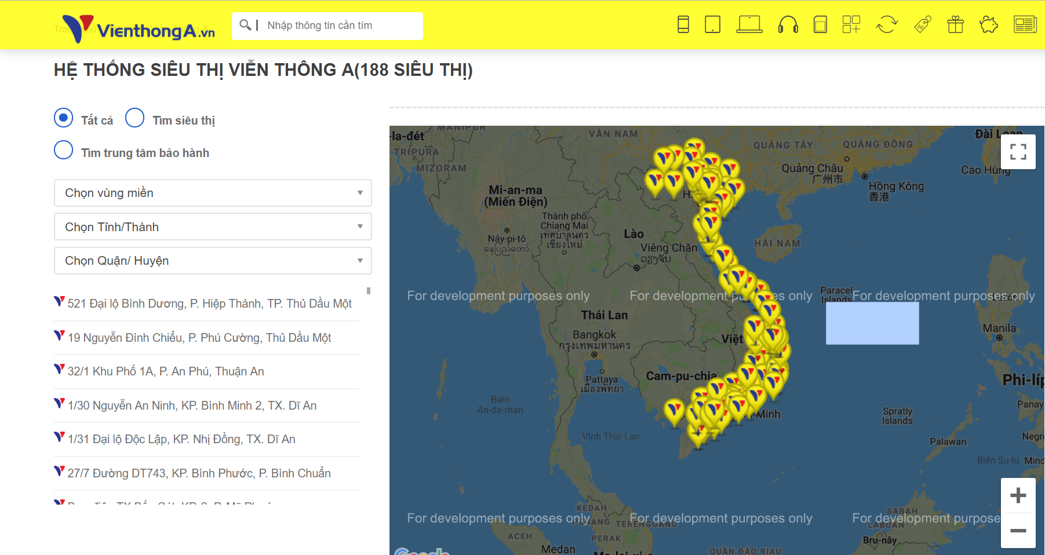
Task: Open the piggy bank icon
Action: point(989,25)
